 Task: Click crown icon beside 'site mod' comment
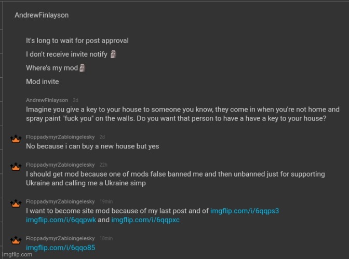[16, 203]
